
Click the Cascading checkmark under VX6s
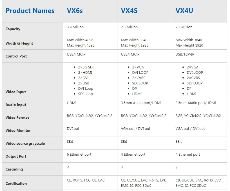(68, 167)
